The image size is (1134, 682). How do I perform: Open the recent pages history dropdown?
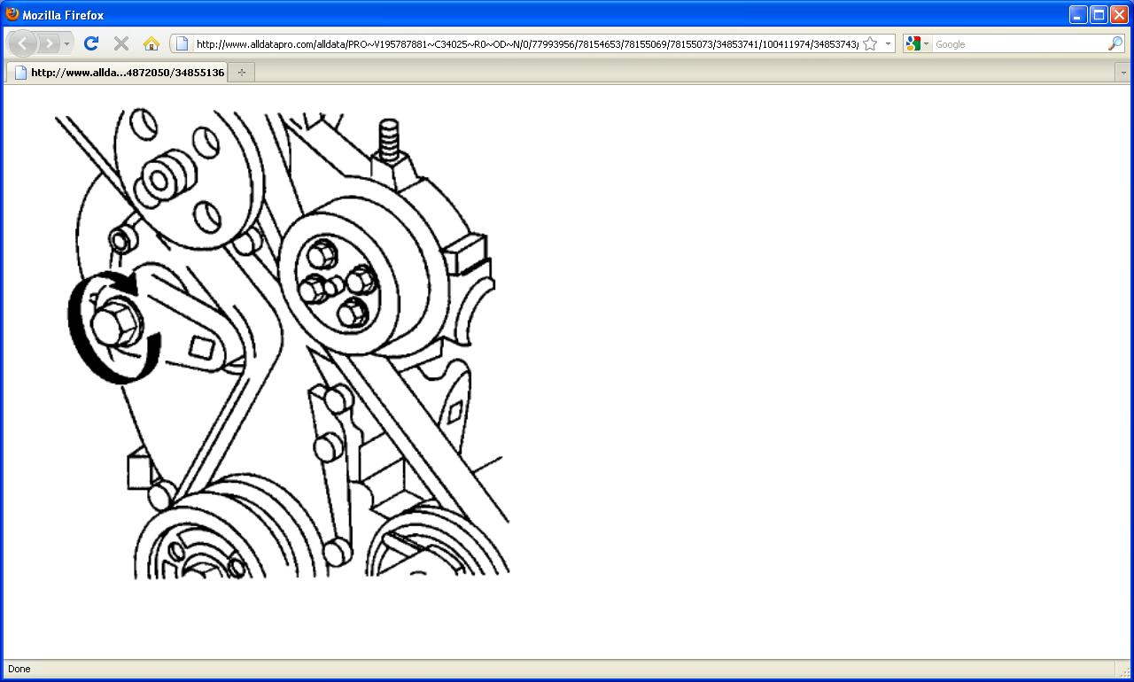tap(67, 43)
